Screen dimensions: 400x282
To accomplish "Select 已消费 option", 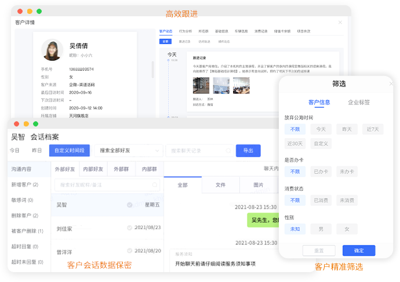I will (321, 200).
